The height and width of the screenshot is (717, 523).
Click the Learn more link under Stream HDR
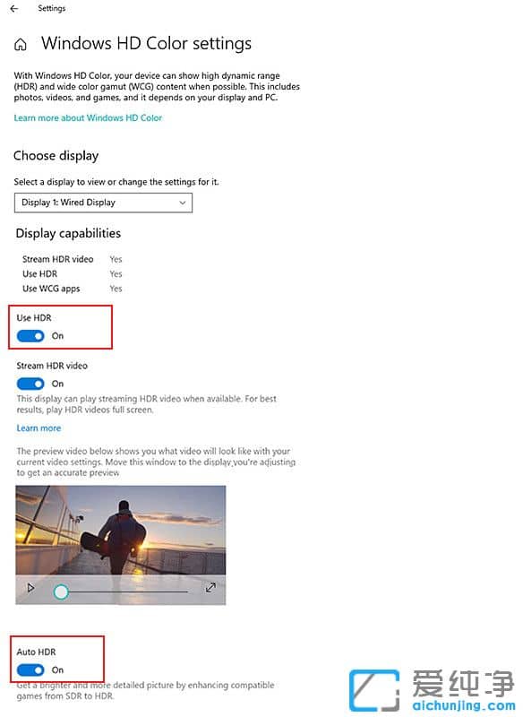coord(39,428)
